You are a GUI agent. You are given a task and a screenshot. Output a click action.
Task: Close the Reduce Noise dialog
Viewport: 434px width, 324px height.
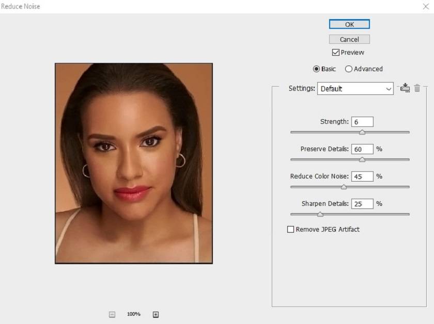[425, 6]
